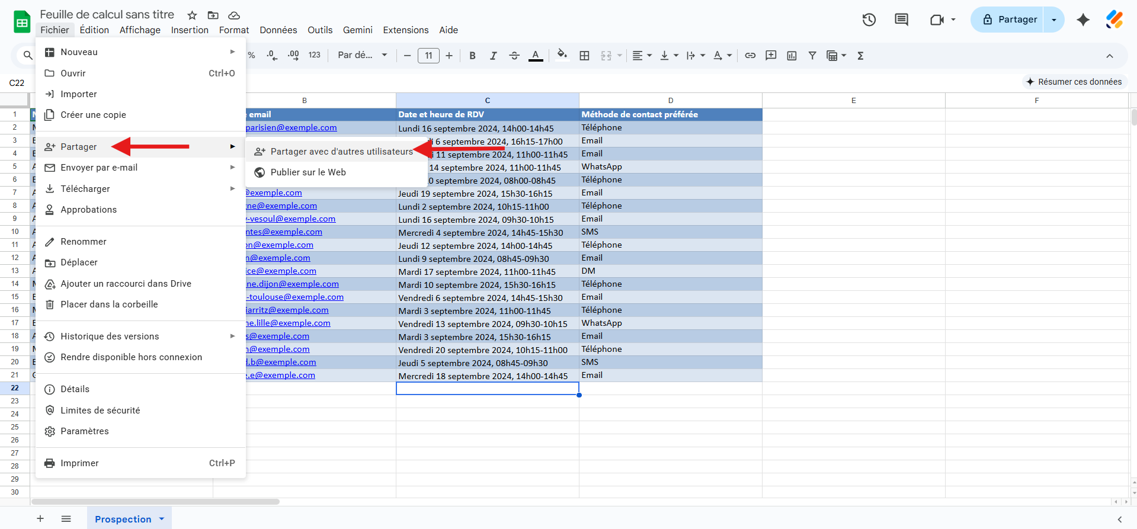Click the Méthode de contact préférée header cell
The width and height of the screenshot is (1137, 529).
[x=671, y=114]
